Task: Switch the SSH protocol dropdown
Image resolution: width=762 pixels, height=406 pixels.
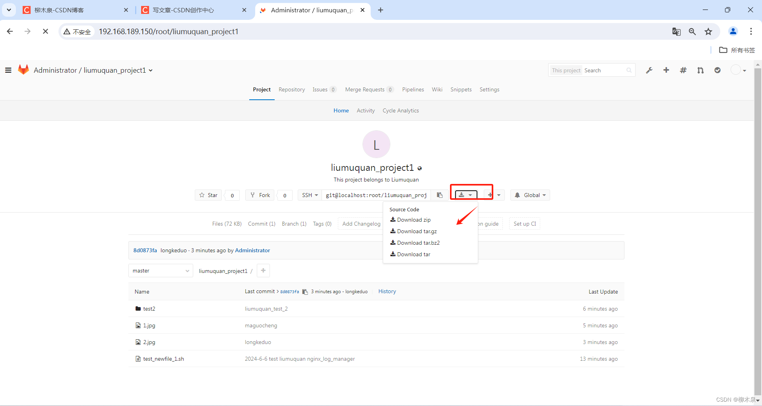Action: pos(310,195)
